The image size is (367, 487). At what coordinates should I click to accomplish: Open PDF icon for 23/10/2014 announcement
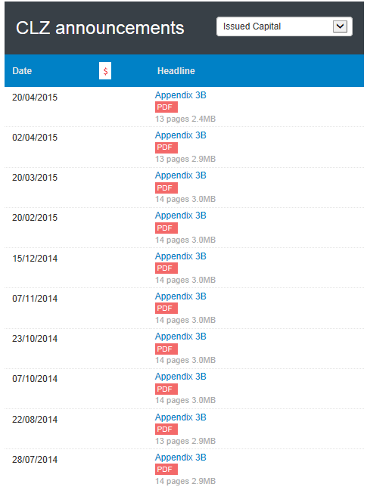click(x=166, y=349)
